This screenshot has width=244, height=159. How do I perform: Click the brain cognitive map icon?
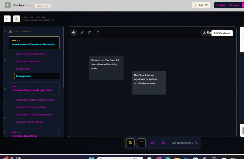(x=16, y=19)
